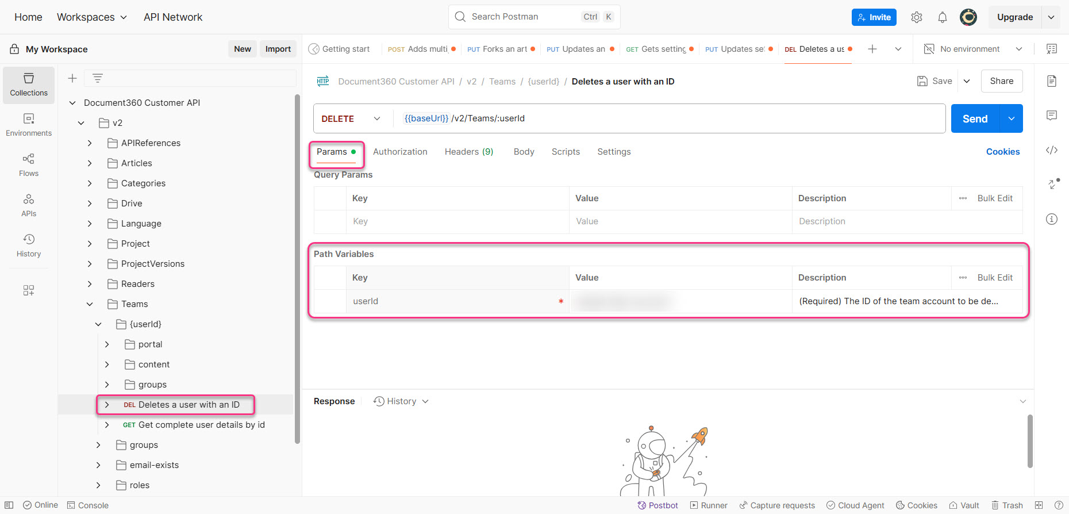Switch to the Settings tab
Viewport: 1069px width, 514px height.
tap(614, 152)
